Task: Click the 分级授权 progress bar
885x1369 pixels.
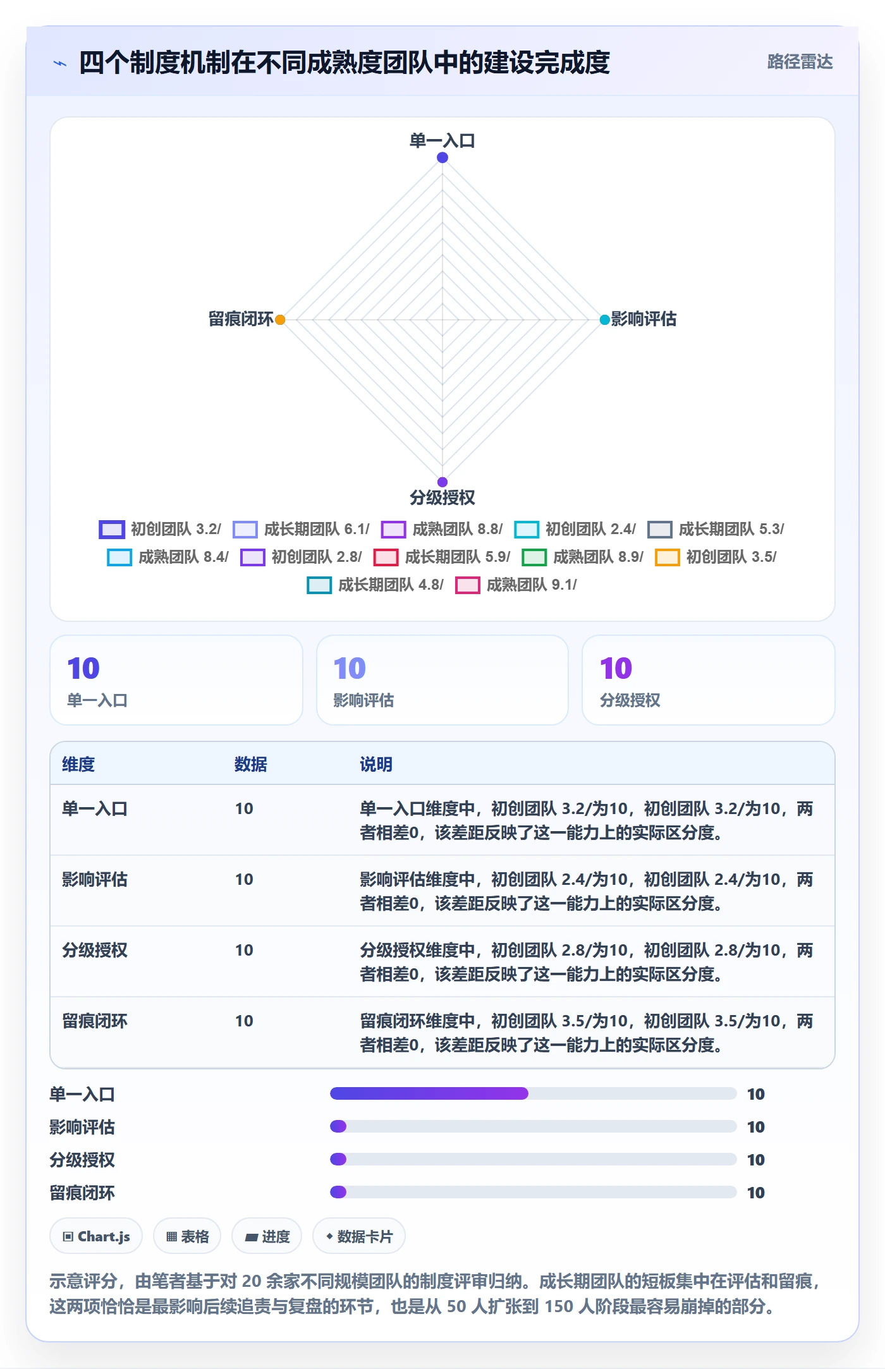Action: click(533, 1159)
